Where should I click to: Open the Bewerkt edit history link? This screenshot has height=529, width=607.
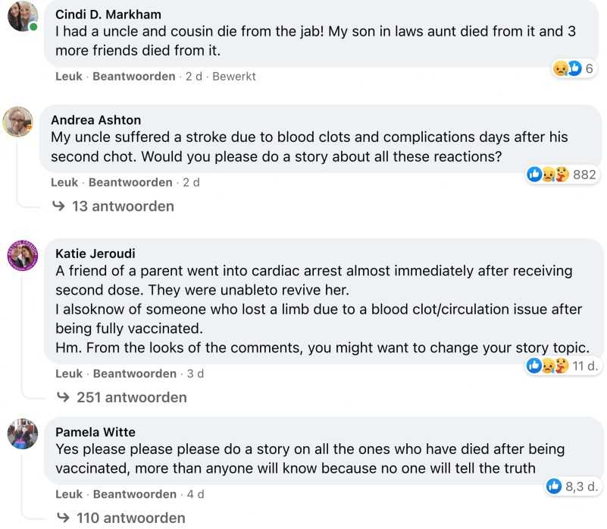234,77
